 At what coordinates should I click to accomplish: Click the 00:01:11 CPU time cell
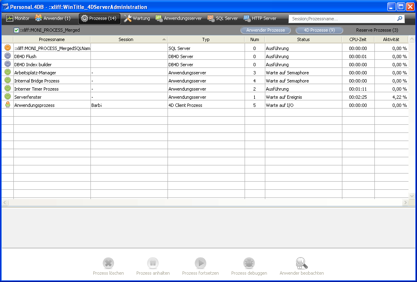[358, 89]
